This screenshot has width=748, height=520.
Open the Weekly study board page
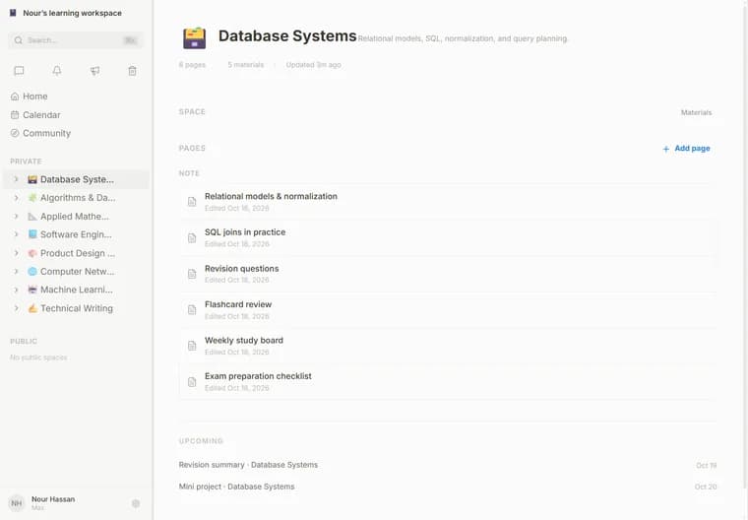point(449,346)
